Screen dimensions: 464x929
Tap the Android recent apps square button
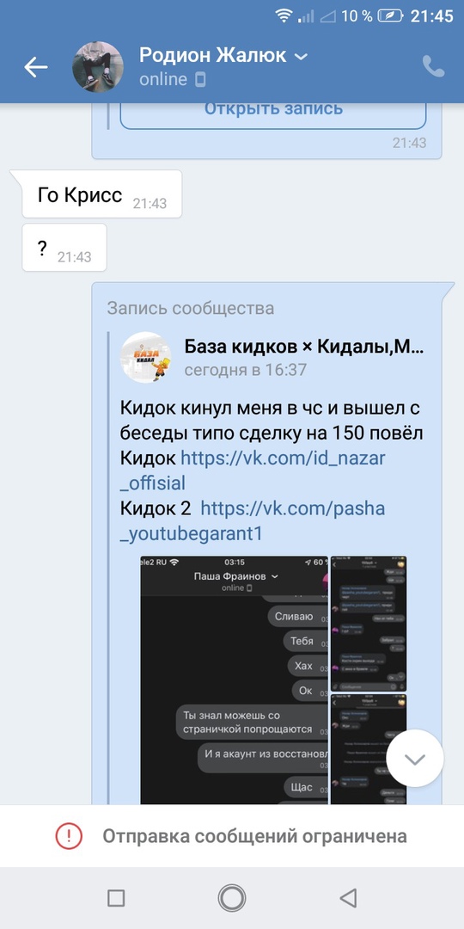point(116,898)
